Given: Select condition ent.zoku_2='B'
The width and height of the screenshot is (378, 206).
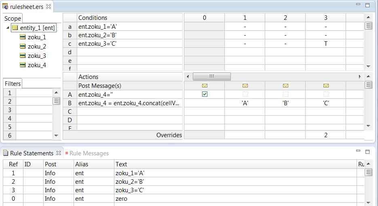Looking at the screenshot, I should coord(130,35).
